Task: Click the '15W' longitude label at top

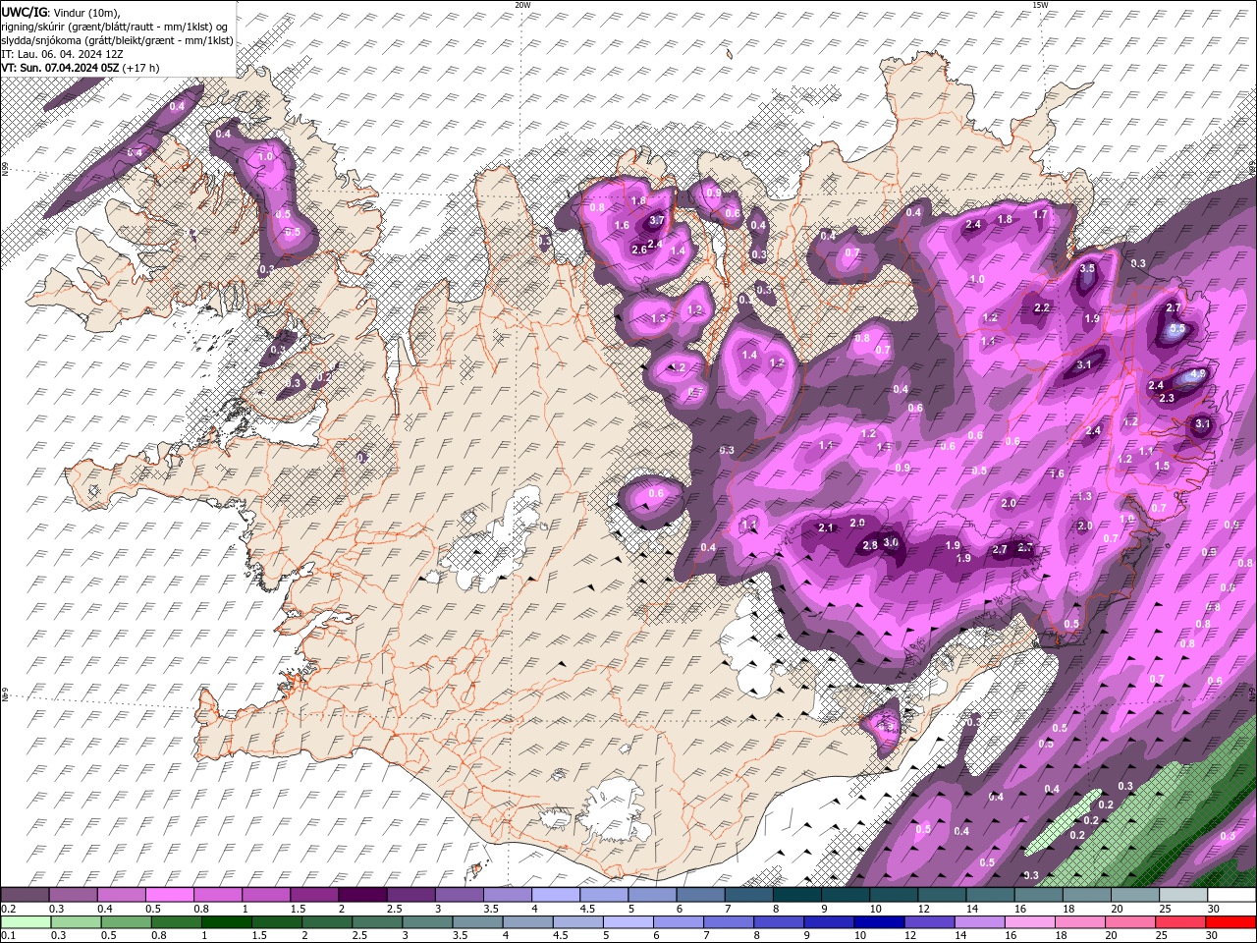Action: coord(1040,5)
